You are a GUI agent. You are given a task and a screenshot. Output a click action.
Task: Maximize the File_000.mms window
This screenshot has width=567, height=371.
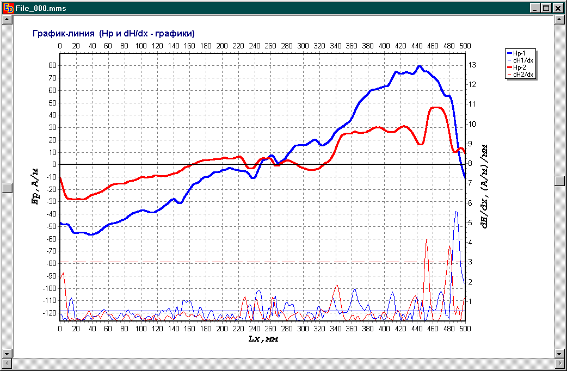click(x=546, y=8)
